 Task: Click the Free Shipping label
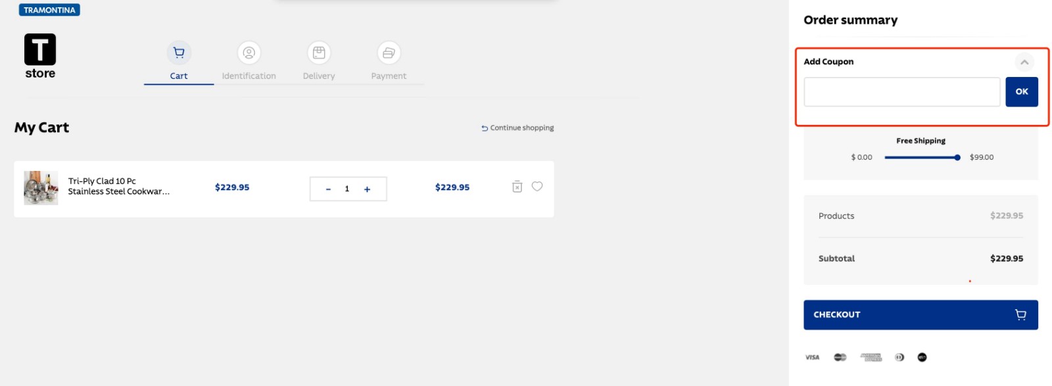click(920, 141)
